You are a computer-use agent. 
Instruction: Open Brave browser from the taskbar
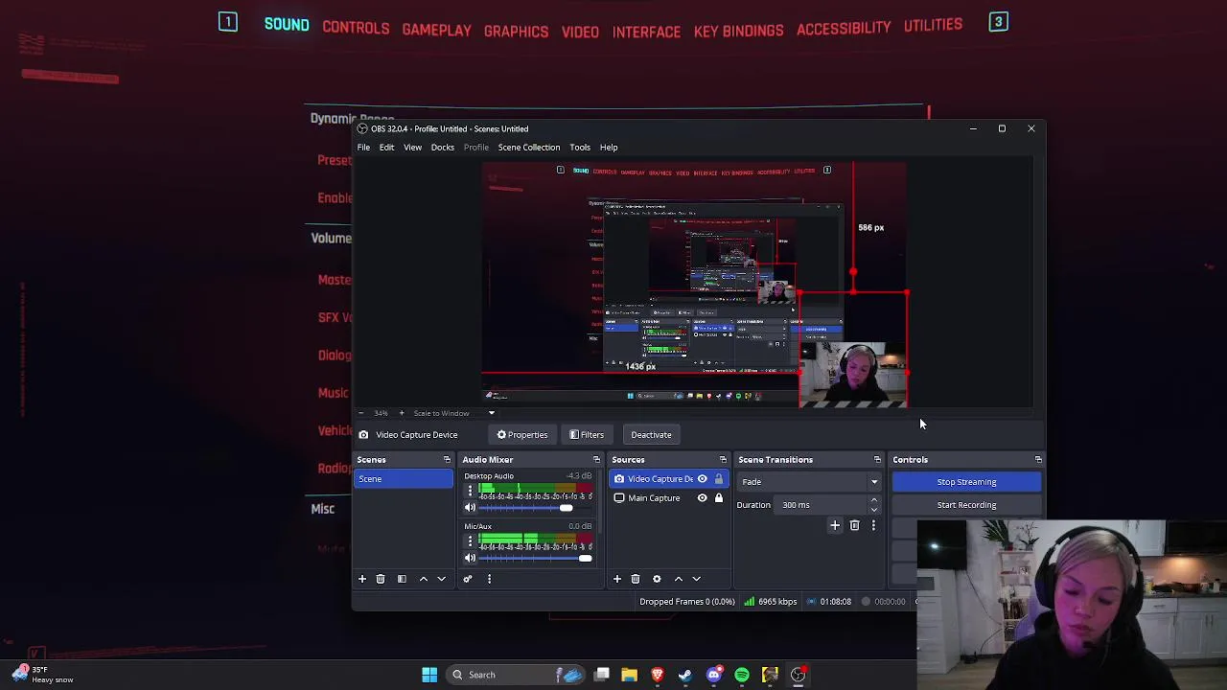[x=658, y=675]
